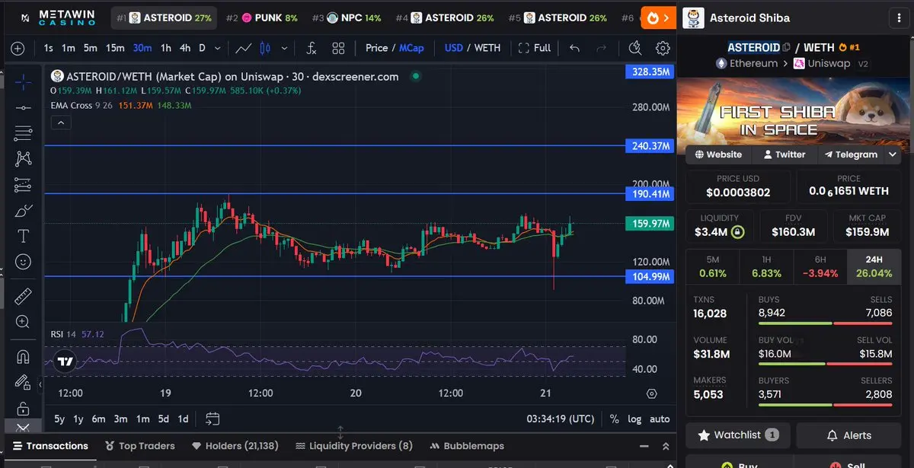The image size is (914, 468).
Task: Open the Alerts button
Action: click(x=848, y=435)
